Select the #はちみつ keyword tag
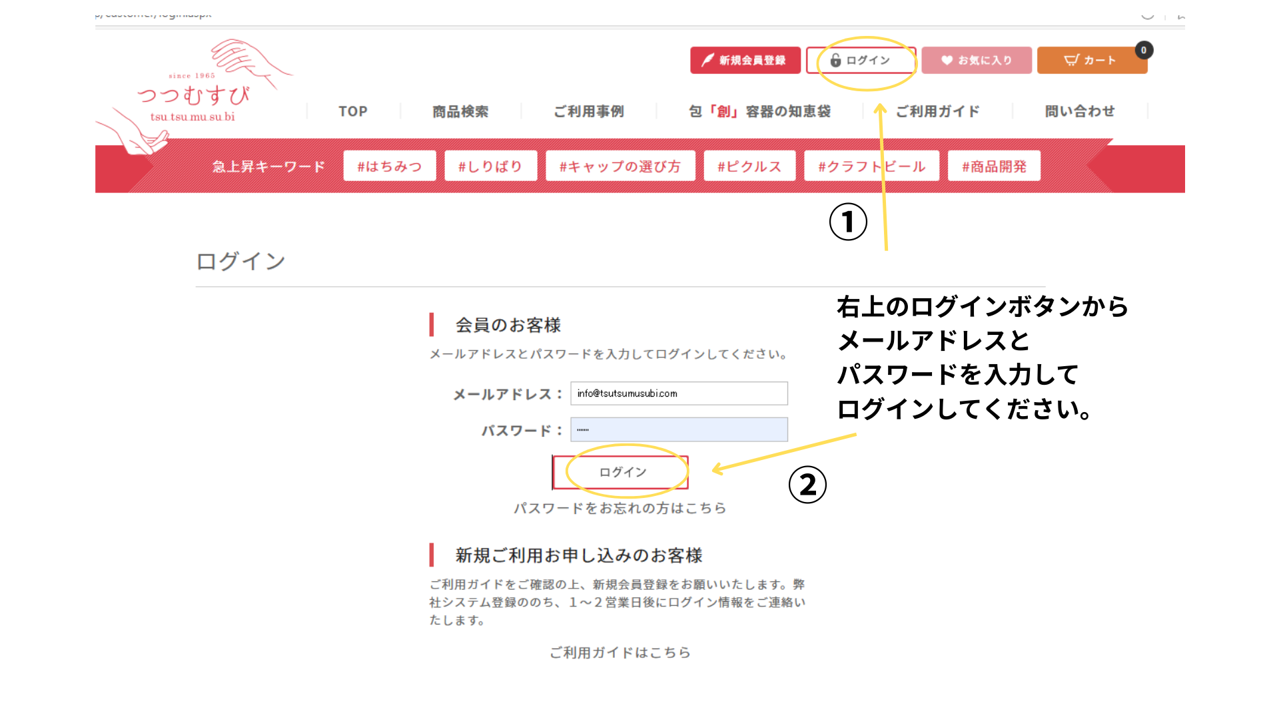This screenshot has height=719, width=1279. (390, 166)
